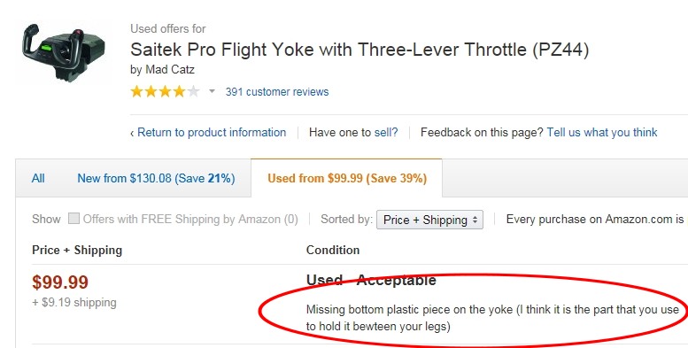
Task: Switch to New from $130.08 tab
Action: 156,178
